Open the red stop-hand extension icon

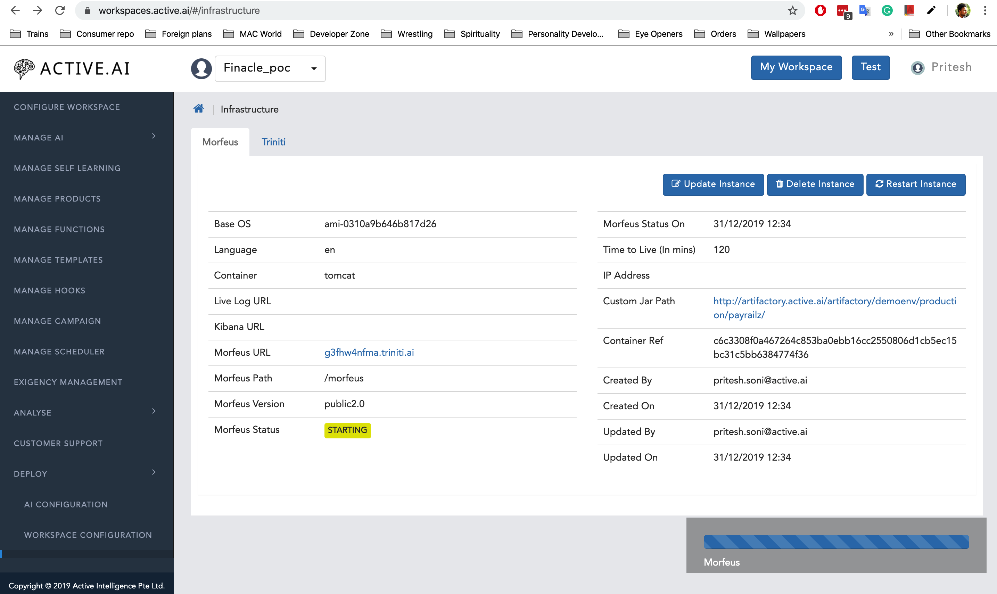pos(820,10)
